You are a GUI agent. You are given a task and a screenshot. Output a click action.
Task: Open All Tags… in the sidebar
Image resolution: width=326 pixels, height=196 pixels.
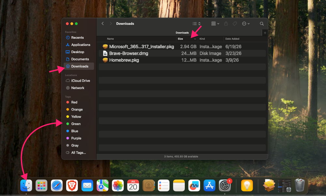coord(79,153)
